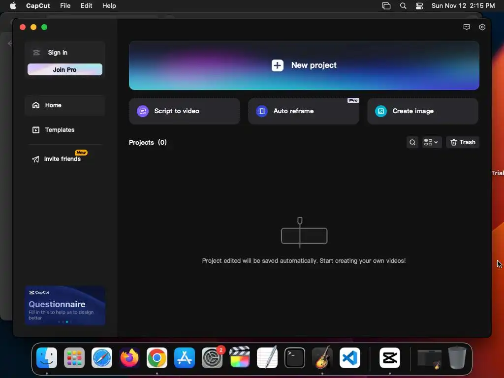
Task: Click the Templates icon
Action: click(x=35, y=130)
